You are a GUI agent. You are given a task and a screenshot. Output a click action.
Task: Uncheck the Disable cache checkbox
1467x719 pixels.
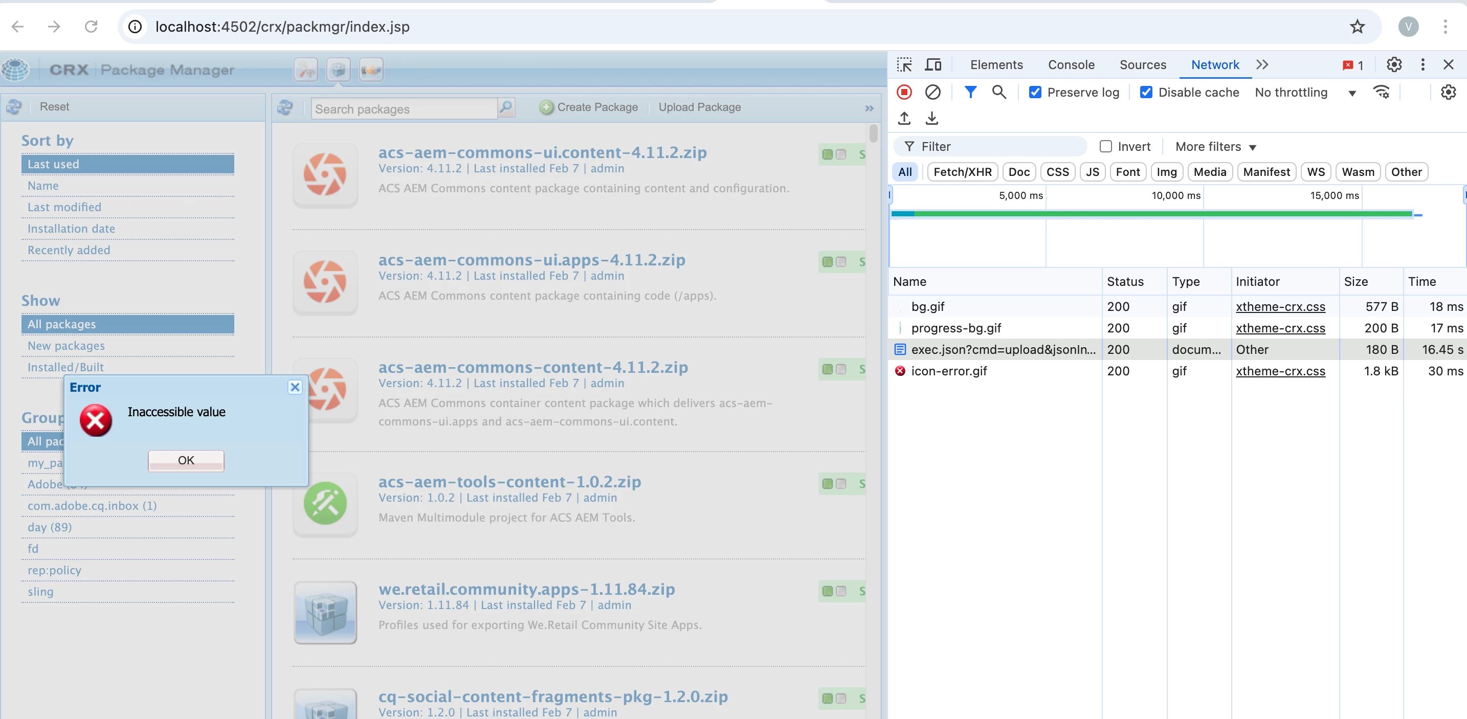pos(1146,92)
